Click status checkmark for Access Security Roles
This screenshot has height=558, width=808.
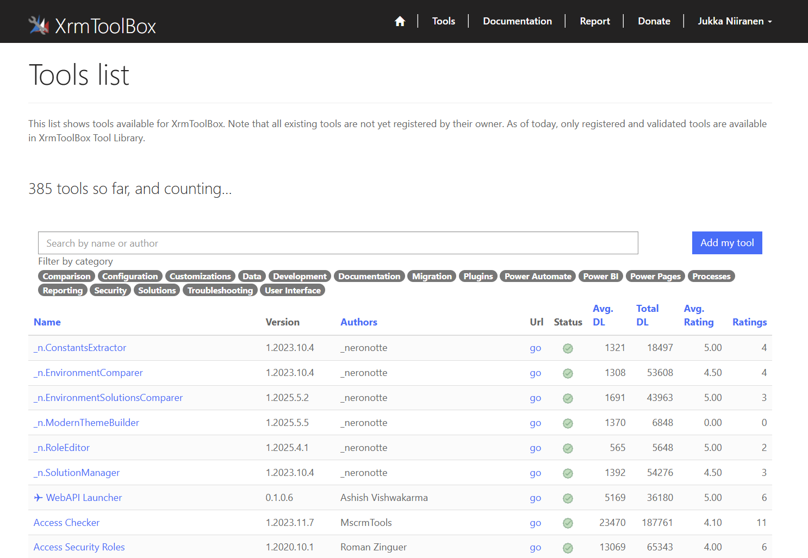point(568,548)
